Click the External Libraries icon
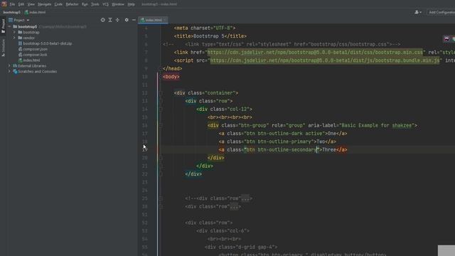 (x=15, y=66)
